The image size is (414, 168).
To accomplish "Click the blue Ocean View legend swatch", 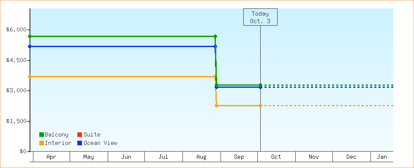I will point(79,143).
